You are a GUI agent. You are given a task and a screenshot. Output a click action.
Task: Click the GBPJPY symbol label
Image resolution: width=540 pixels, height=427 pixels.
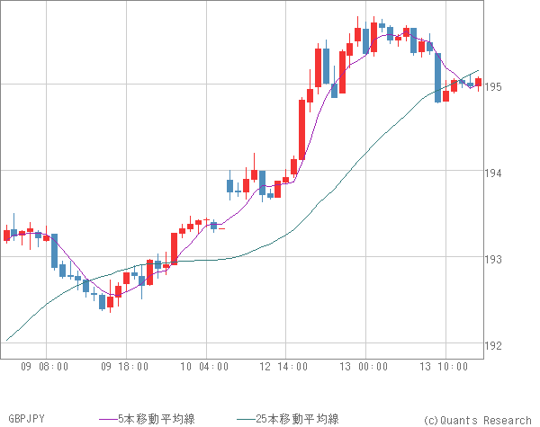pos(26,419)
